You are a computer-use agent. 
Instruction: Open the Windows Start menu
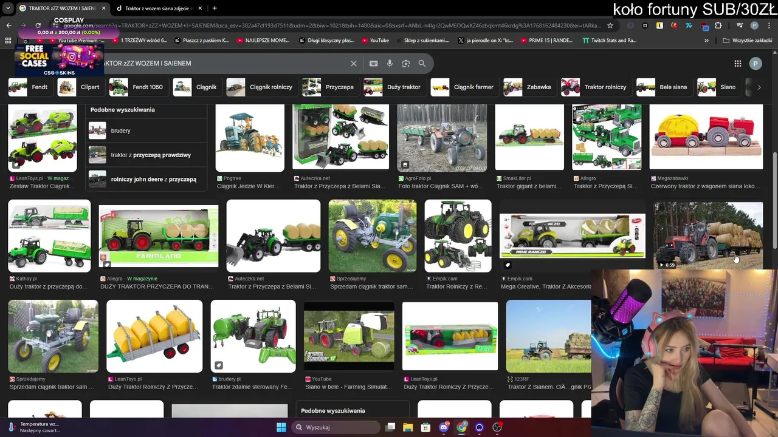point(281,427)
